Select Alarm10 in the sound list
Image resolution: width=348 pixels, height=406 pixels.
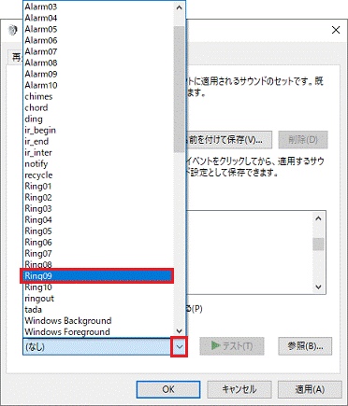98,85
